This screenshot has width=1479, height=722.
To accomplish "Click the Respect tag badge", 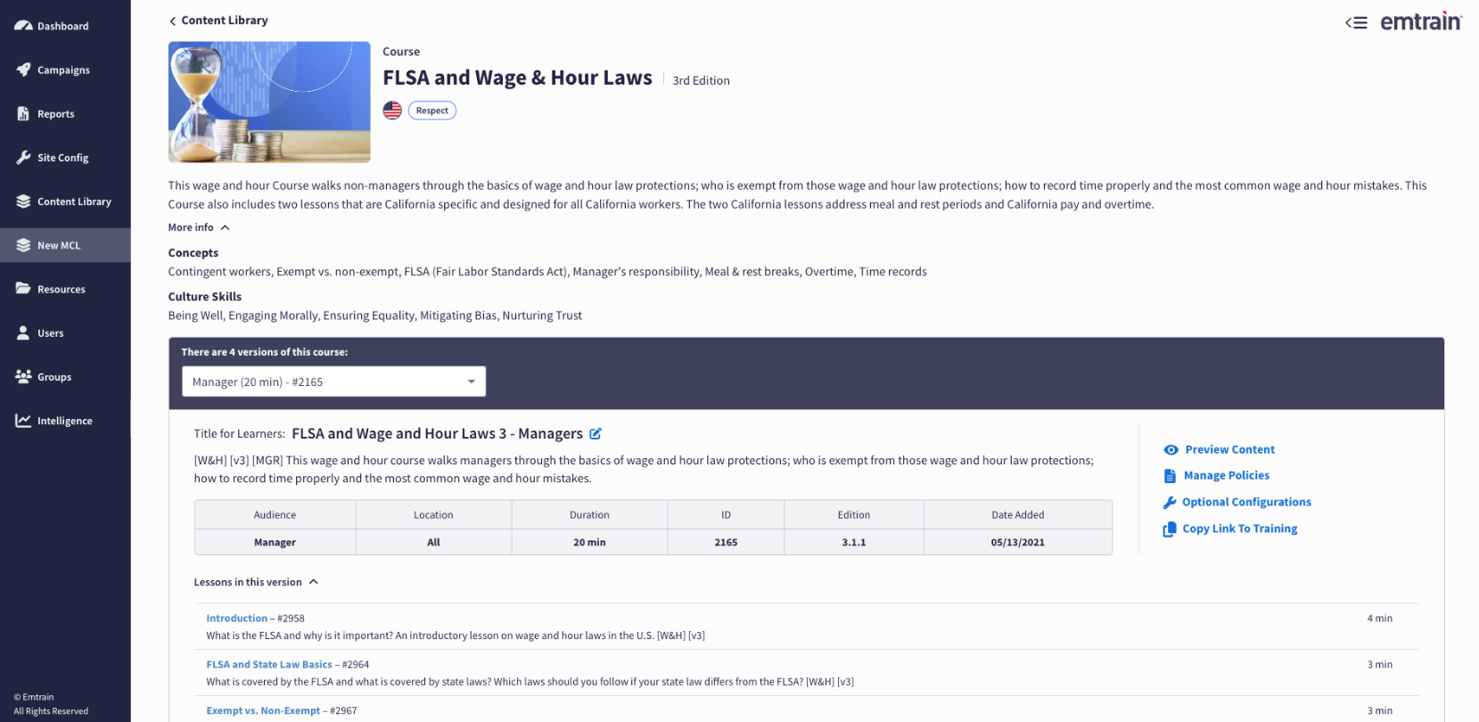I will coord(432,111).
